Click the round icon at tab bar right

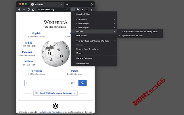click(91, 5)
